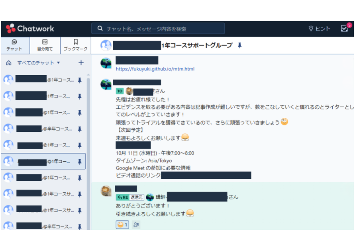Screen dimensions: 355x250
Task: Toggle the pin on the first chat in list
Action: (80, 80)
